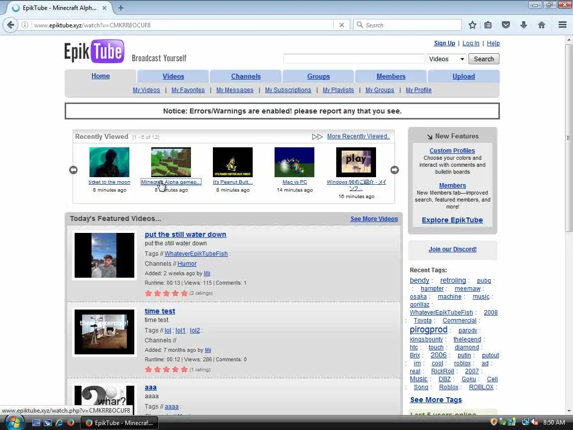573x430 pixels.
Task: Open My Playlists link
Action: click(x=338, y=90)
